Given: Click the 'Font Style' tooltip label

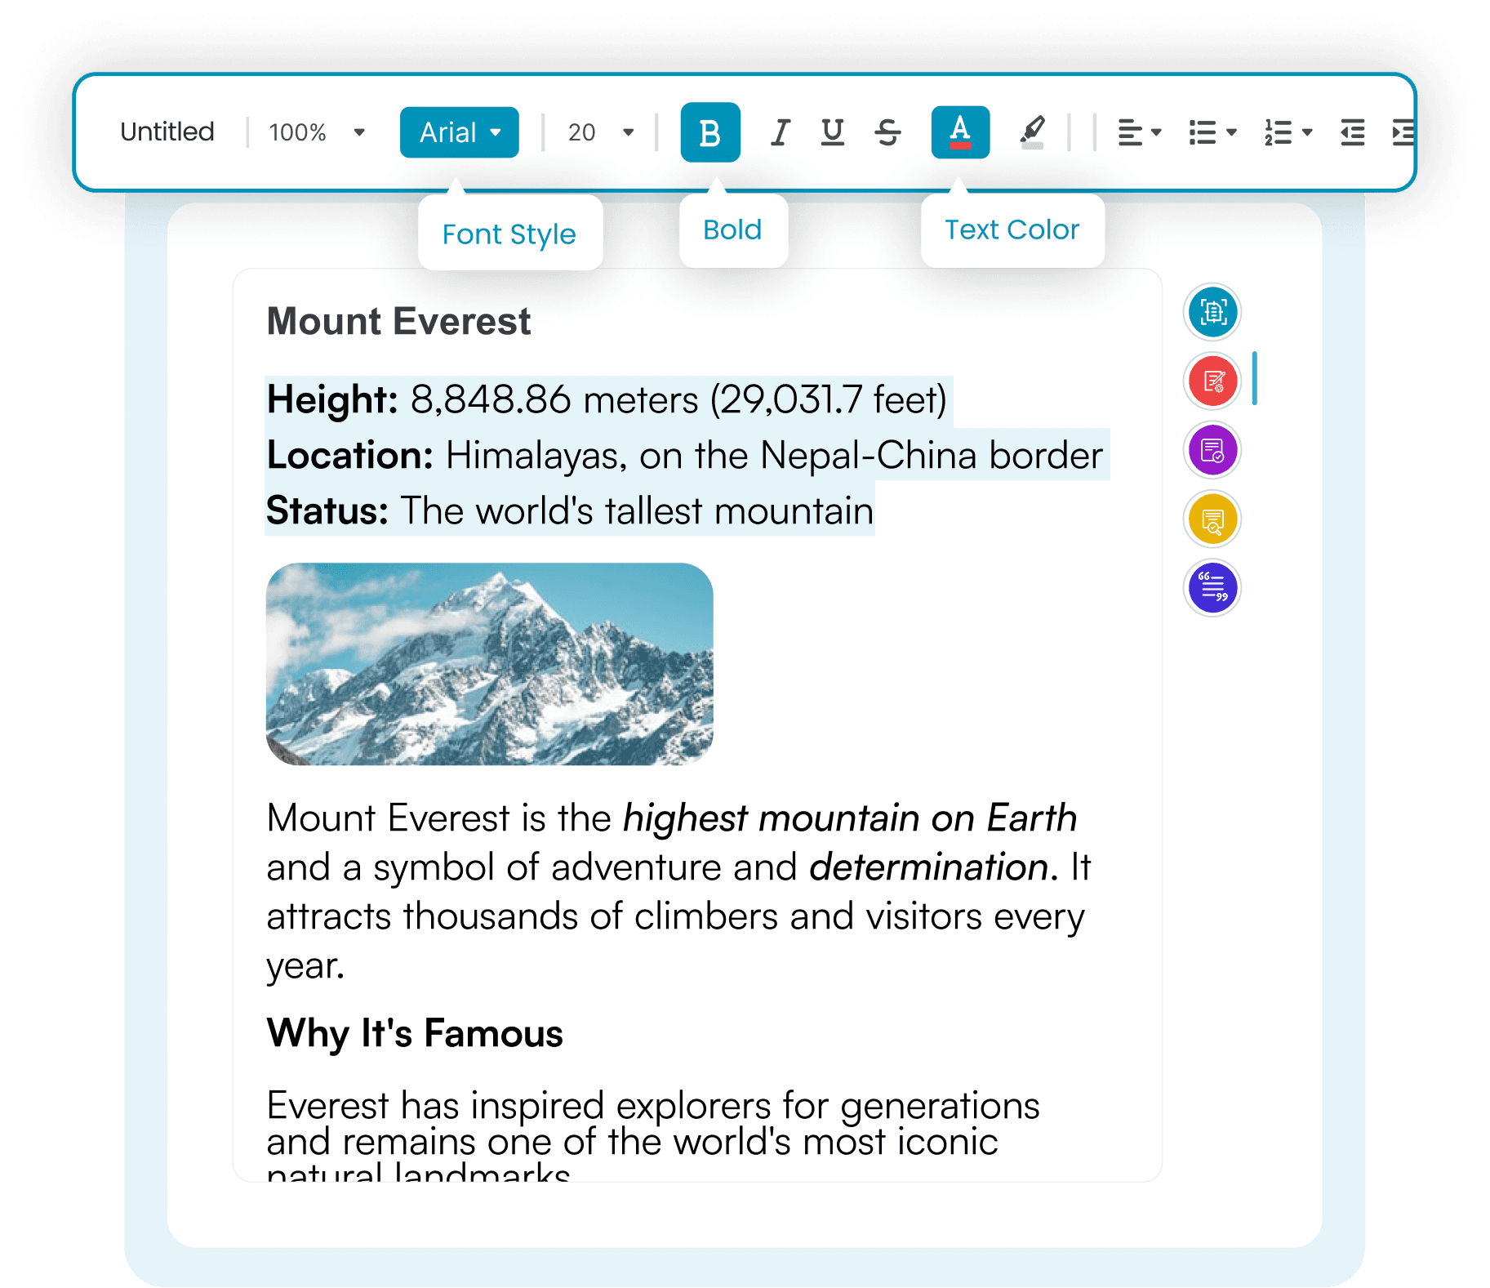Looking at the screenshot, I should (509, 234).
